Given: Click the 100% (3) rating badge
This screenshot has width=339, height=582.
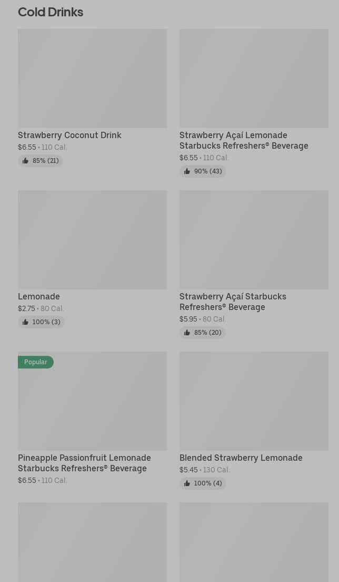Looking at the screenshot, I should pyautogui.click(x=41, y=322).
